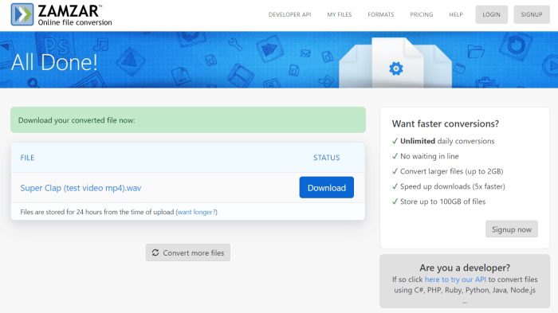This screenshot has height=313, width=558.
Task: Click the FILE column header
Action: click(27, 158)
